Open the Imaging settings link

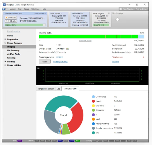[x=60, y=62]
